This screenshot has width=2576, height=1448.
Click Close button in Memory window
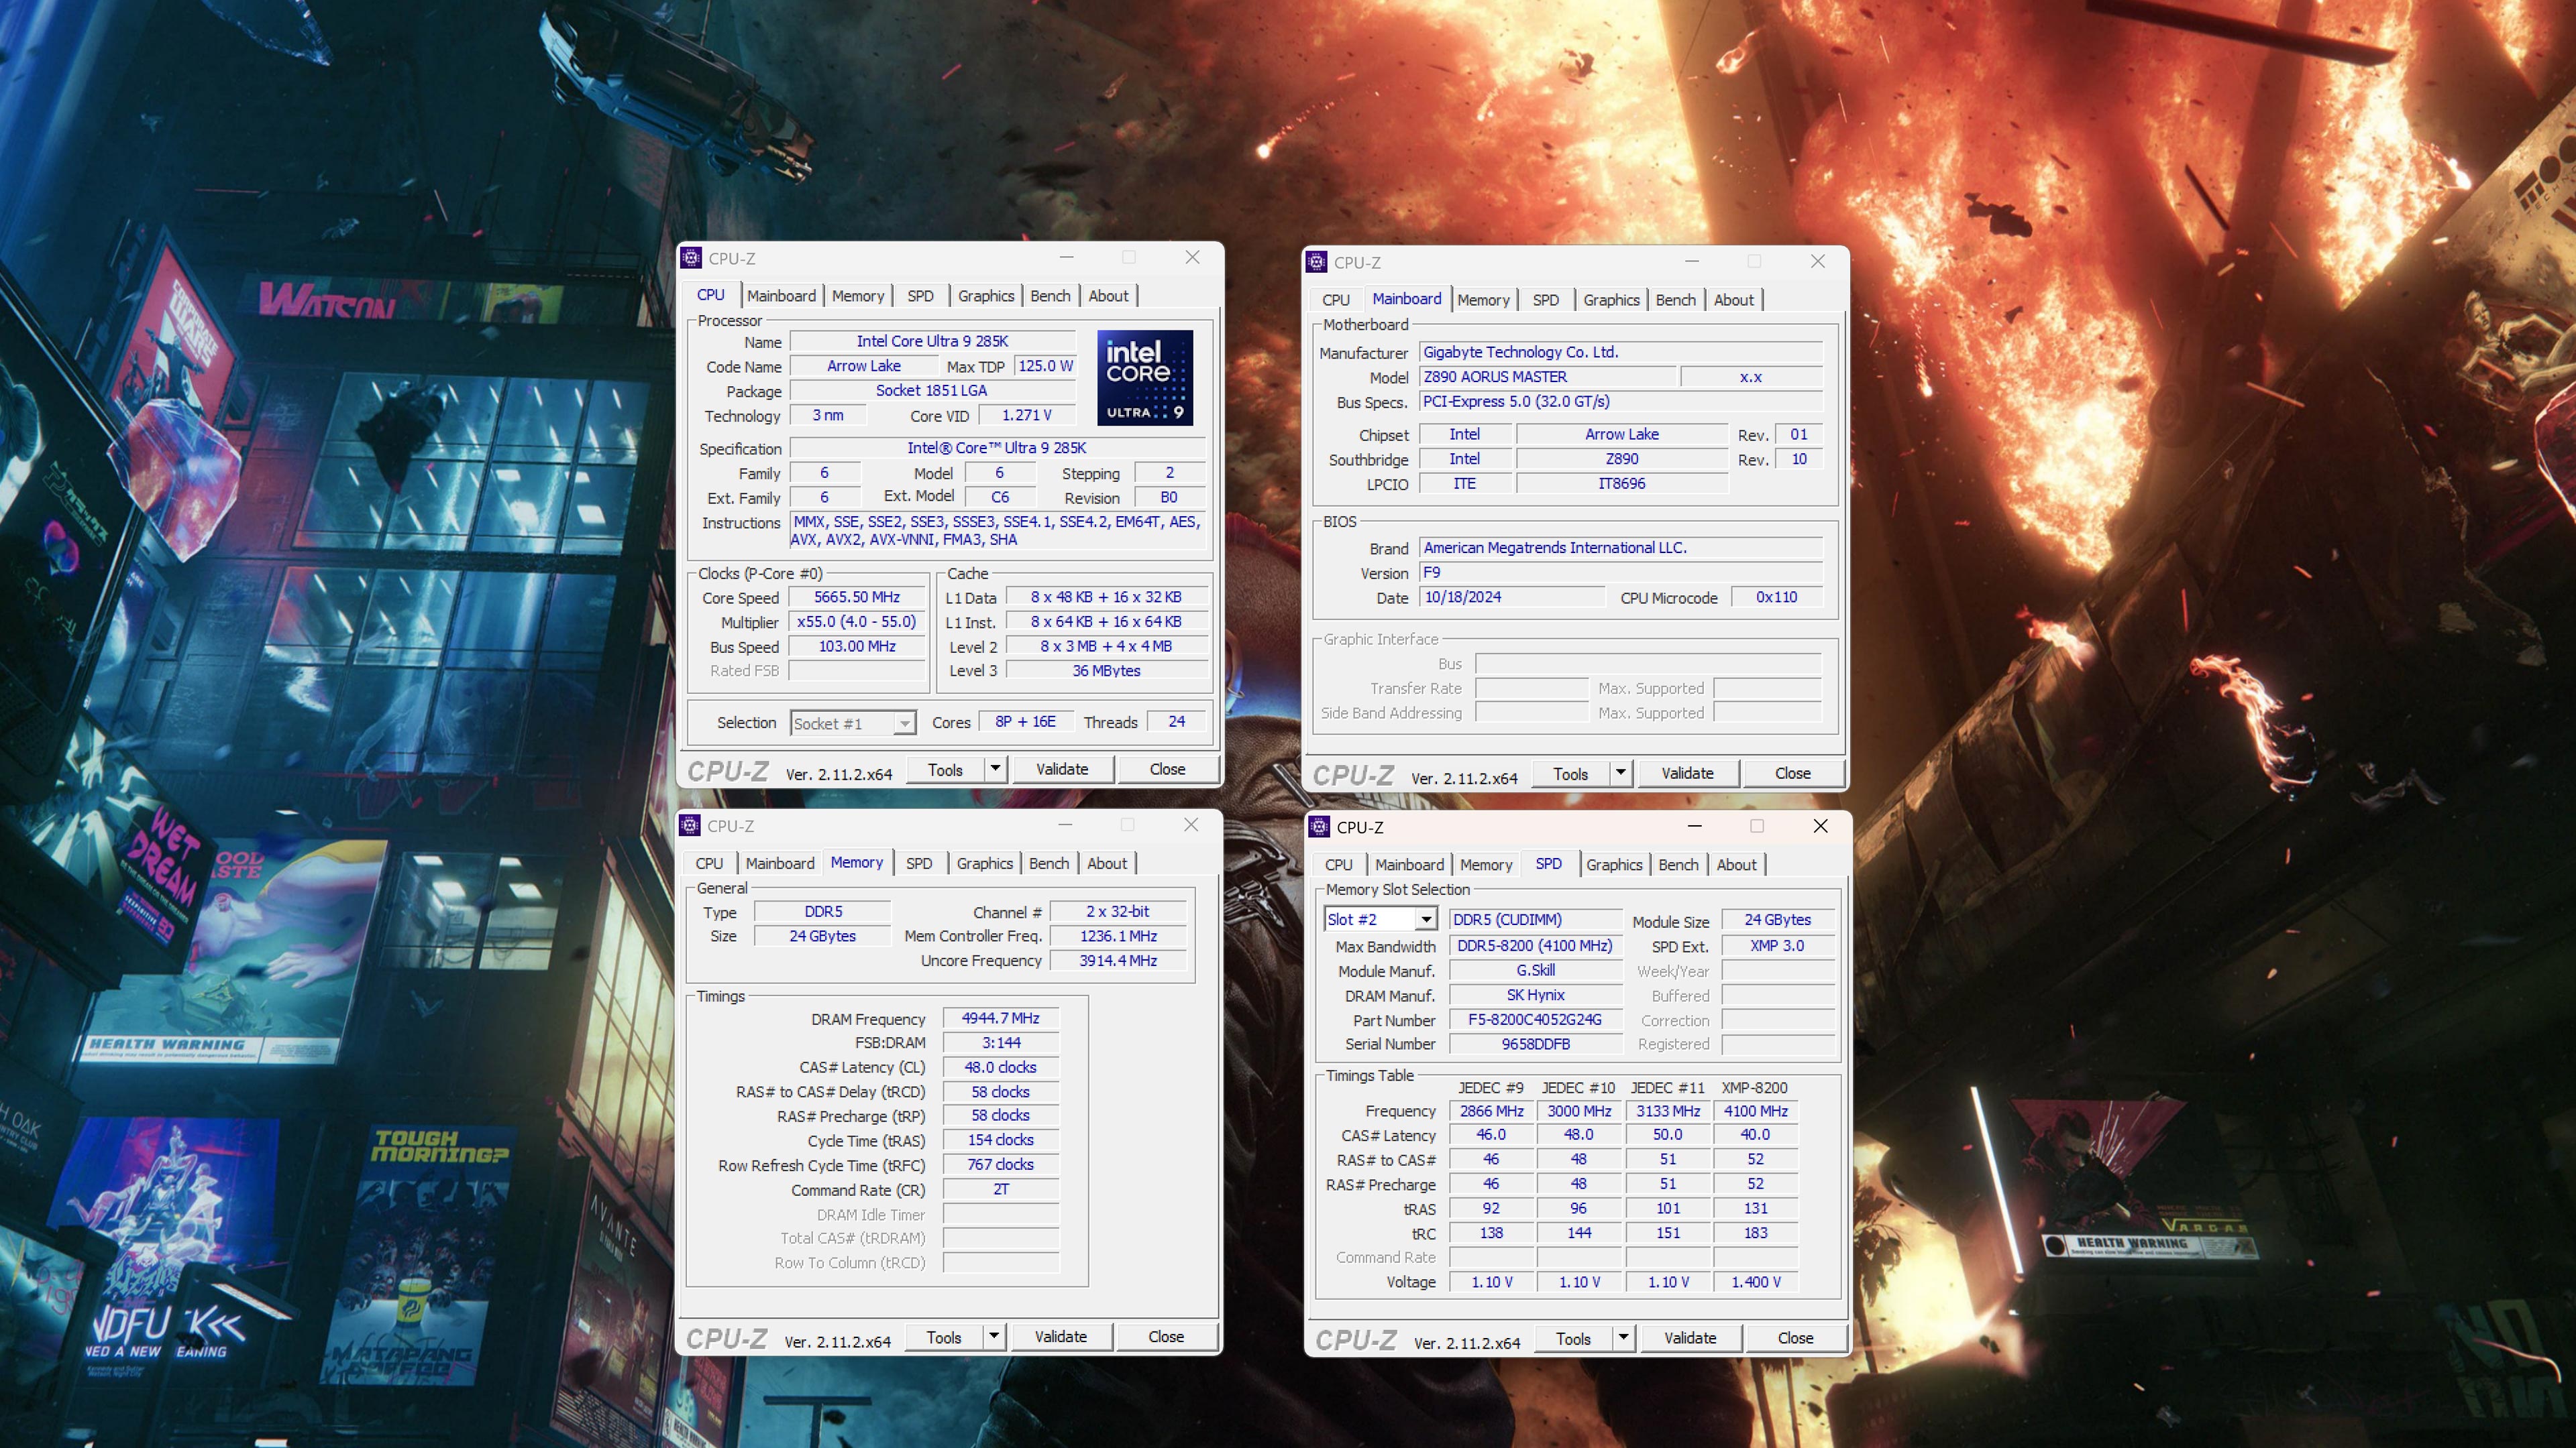click(1166, 1336)
